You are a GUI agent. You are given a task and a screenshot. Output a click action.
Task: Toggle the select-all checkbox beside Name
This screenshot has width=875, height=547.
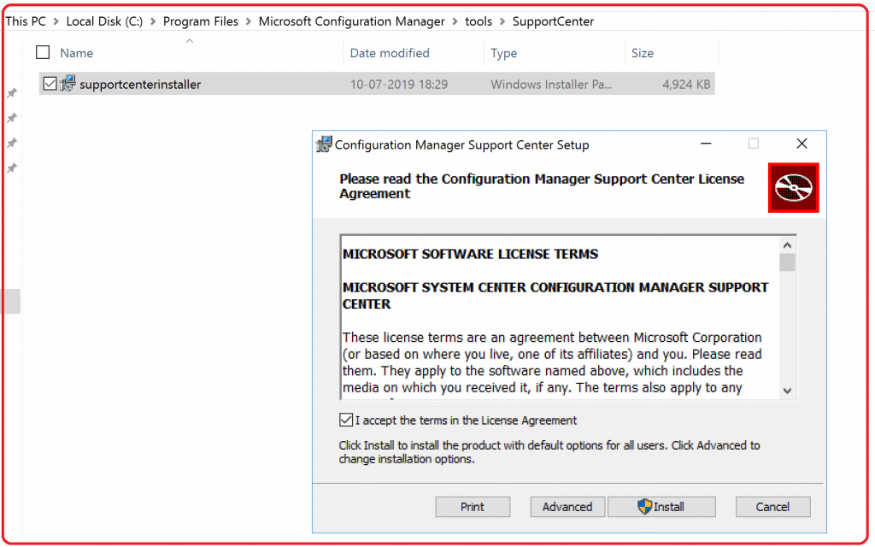coord(43,52)
